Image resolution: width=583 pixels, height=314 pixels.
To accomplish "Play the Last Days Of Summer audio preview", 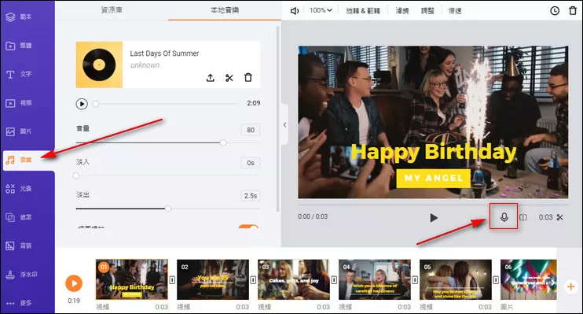I will (x=82, y=104).
